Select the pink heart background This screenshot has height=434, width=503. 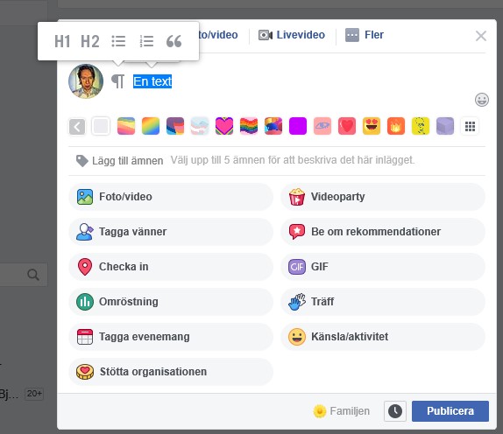[x=224, y=126]
